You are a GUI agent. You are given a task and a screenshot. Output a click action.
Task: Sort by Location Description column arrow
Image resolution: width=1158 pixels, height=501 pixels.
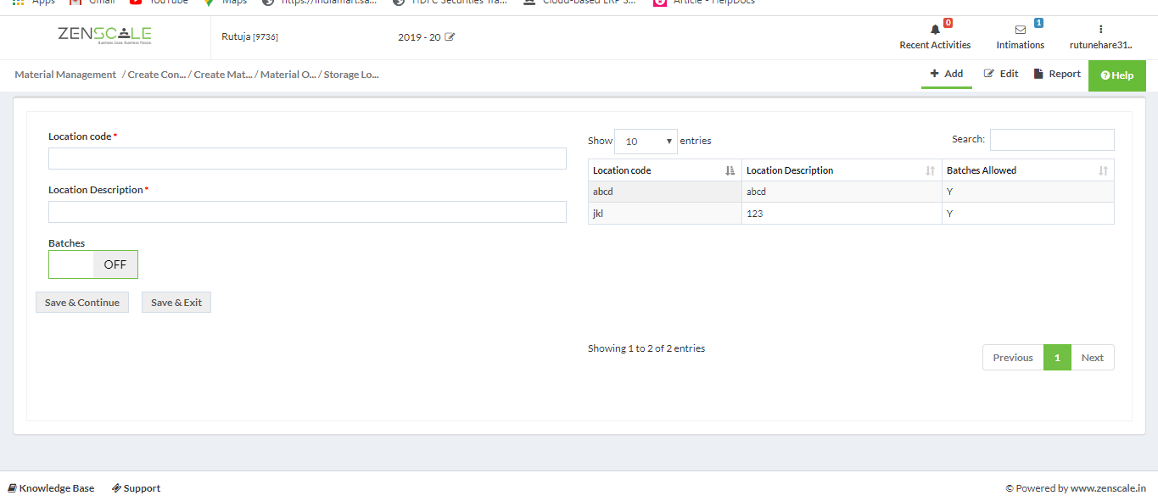[x=931, y=170]
